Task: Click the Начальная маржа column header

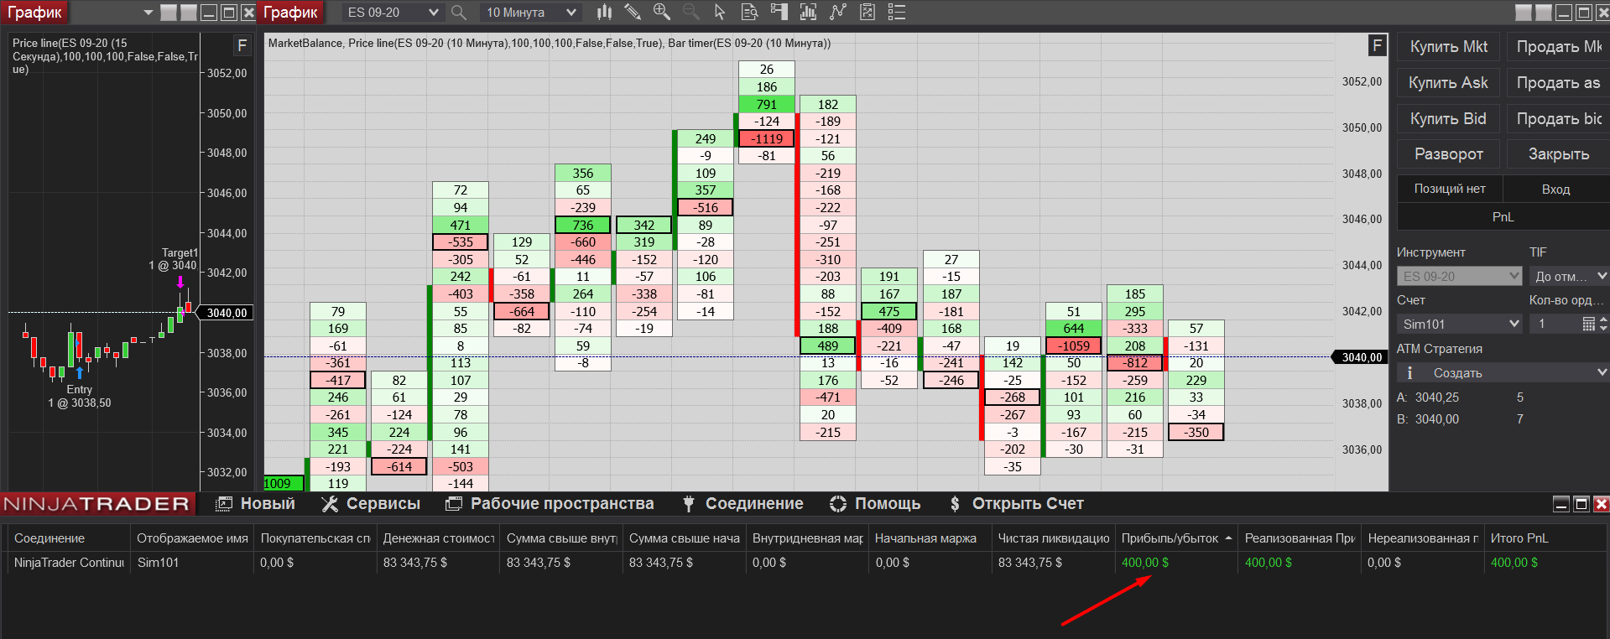Action: click(930, 538)
